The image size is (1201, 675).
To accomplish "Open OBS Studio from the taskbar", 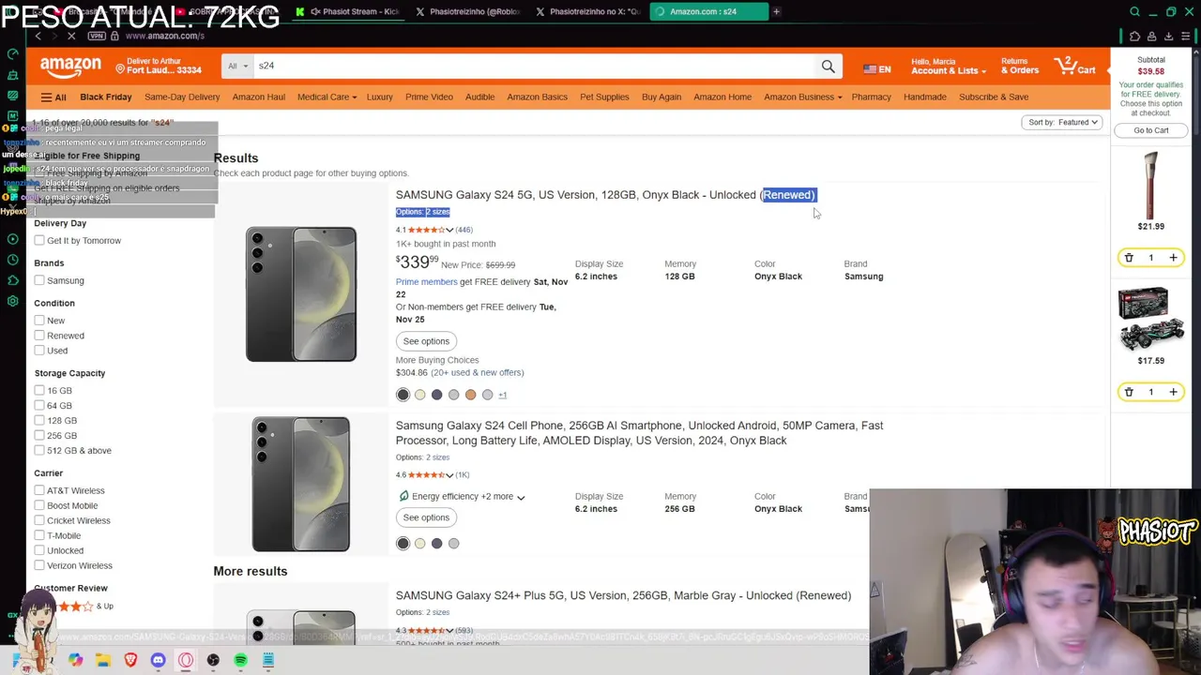I will point(213,661).
